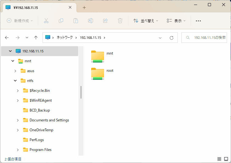Open the root shared folder icon
The width and height of the screenshot is (231, 163).
pyautogui.click(x=98, y=74)
